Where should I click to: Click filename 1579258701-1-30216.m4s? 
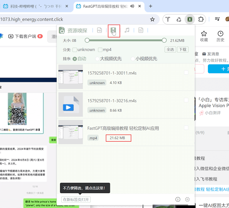pos(112,101)
